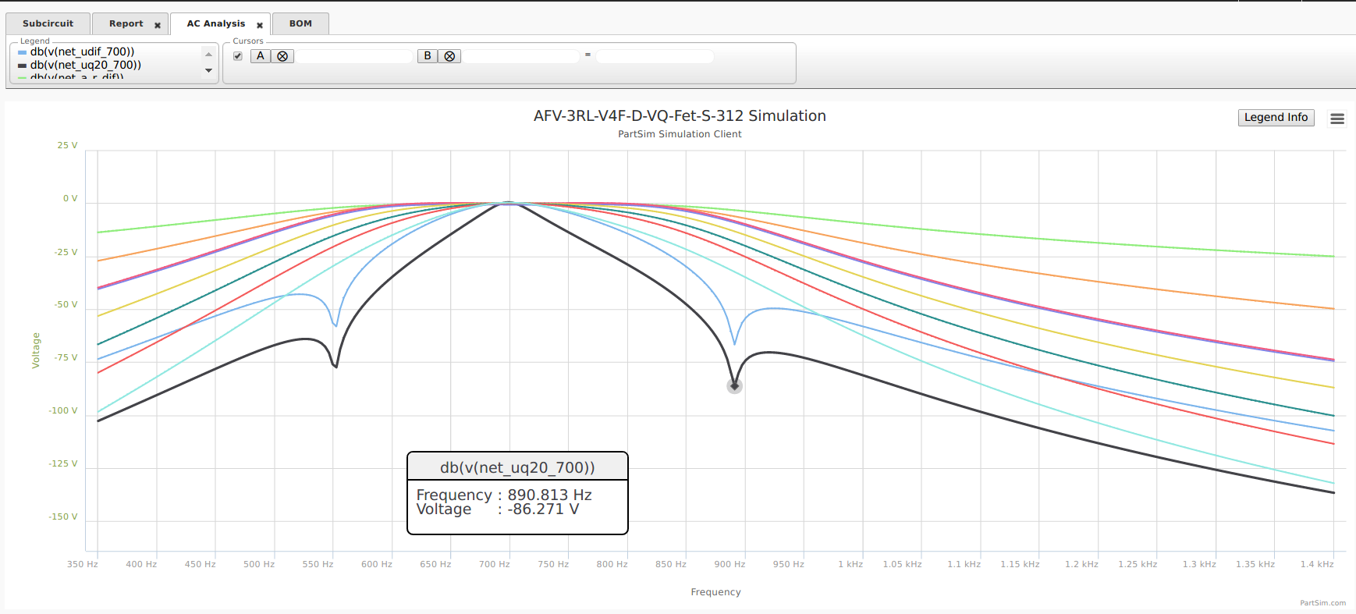
Task: Toggle the Cursors enable checkbox
Action: (238, 56)
